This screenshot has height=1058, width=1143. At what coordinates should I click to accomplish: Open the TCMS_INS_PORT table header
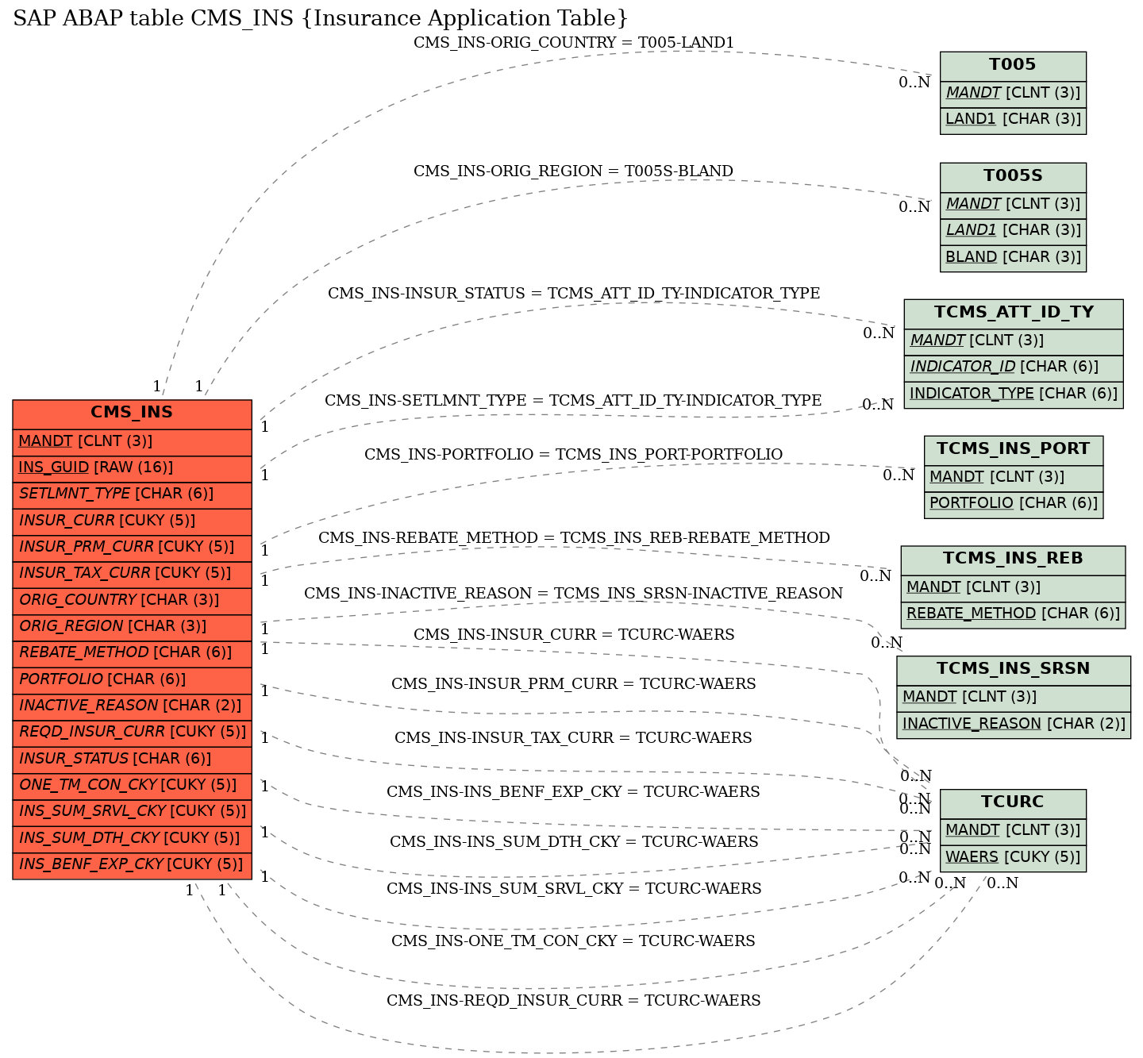coord(1014,450)
